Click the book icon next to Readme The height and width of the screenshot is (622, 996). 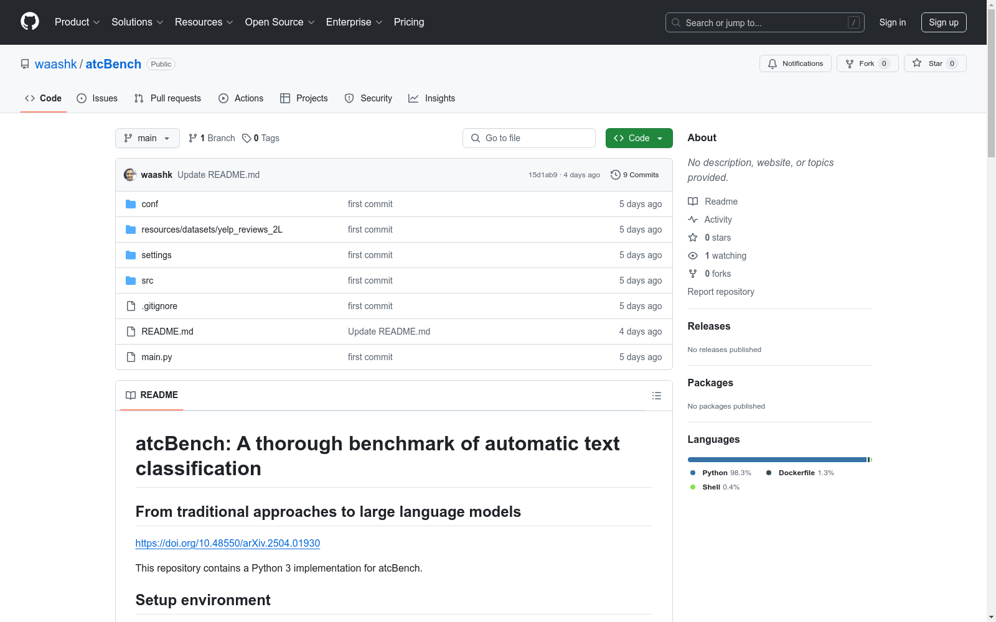[693, 202]
